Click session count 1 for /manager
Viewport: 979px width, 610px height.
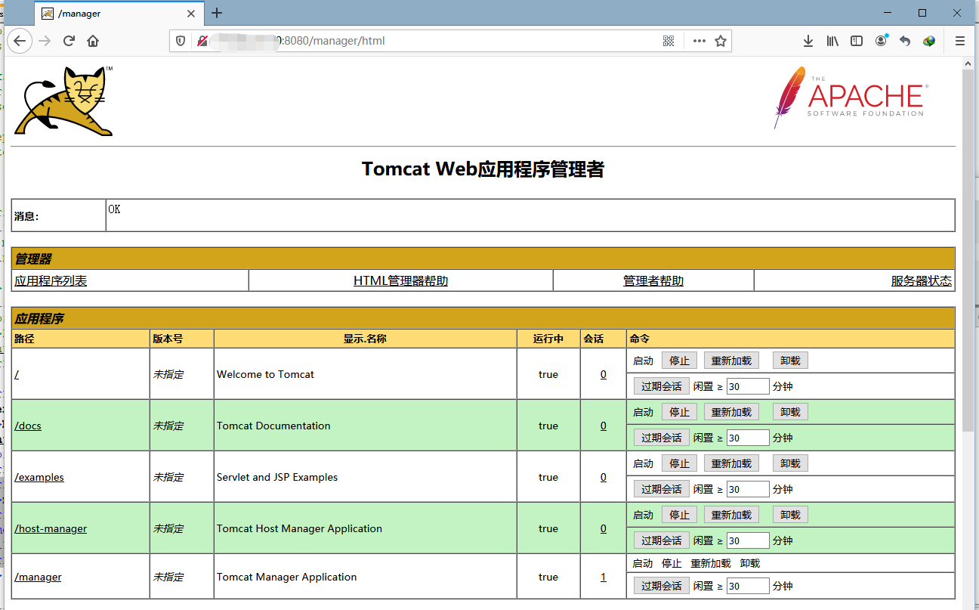604,577
